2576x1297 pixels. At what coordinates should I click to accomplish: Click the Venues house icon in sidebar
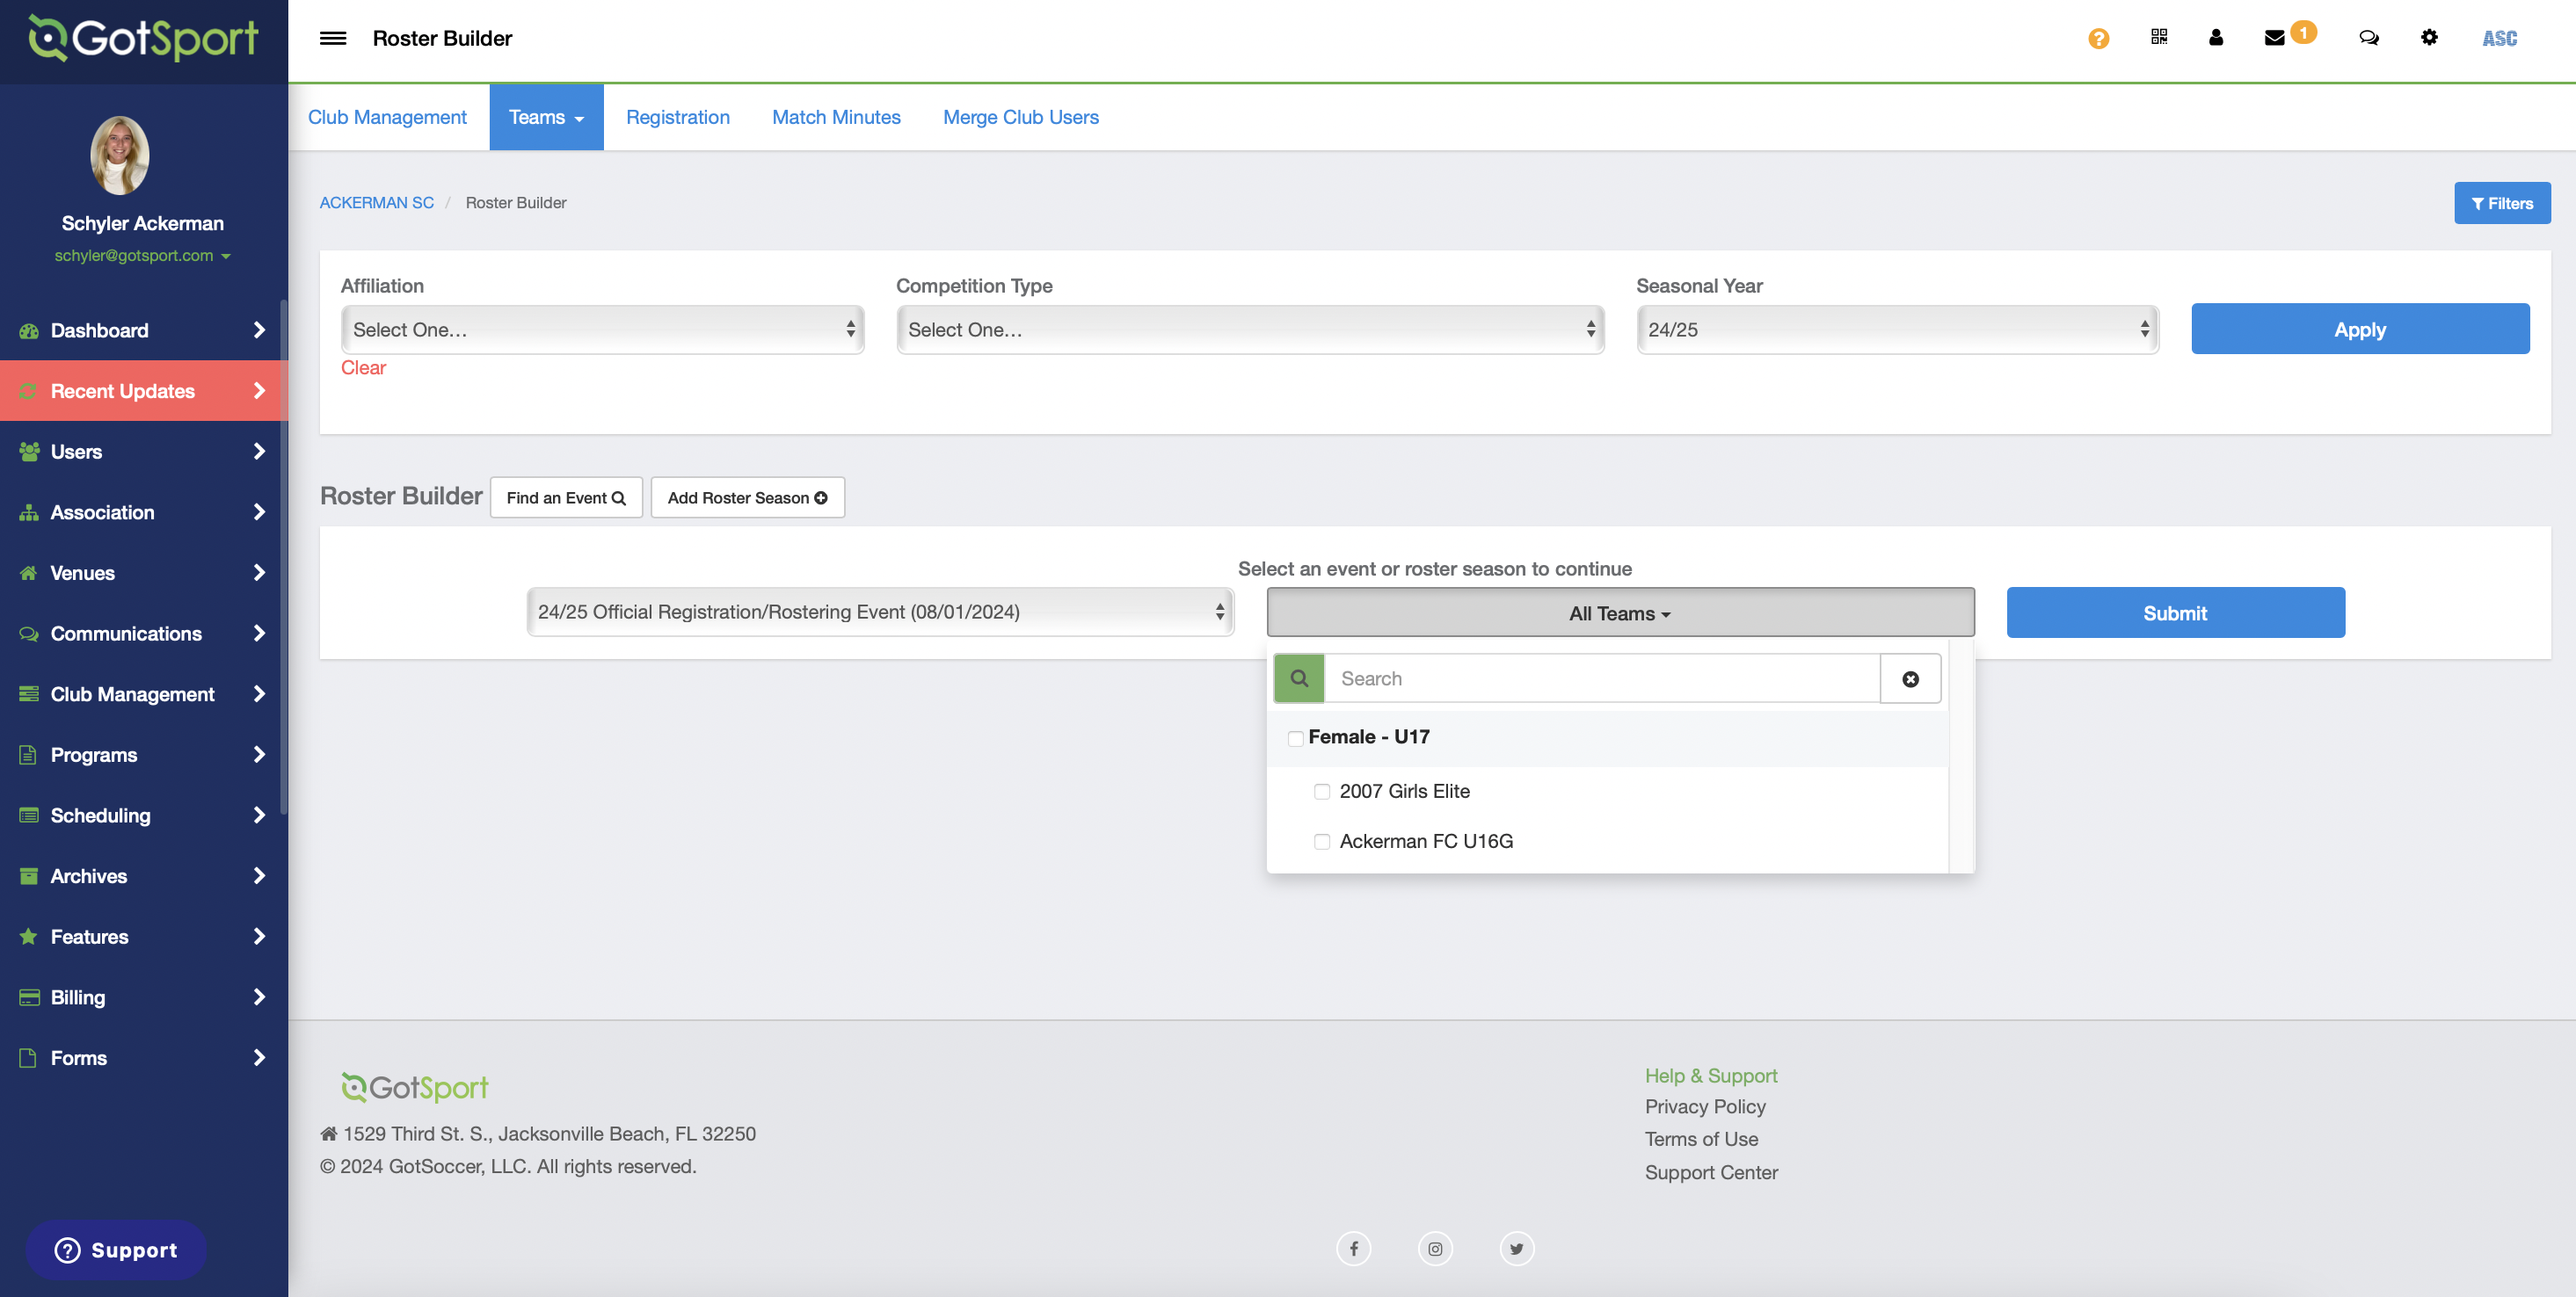(x=29, y=573)
